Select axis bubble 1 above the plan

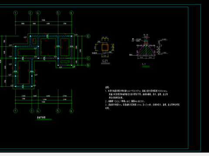pos(16,13)
